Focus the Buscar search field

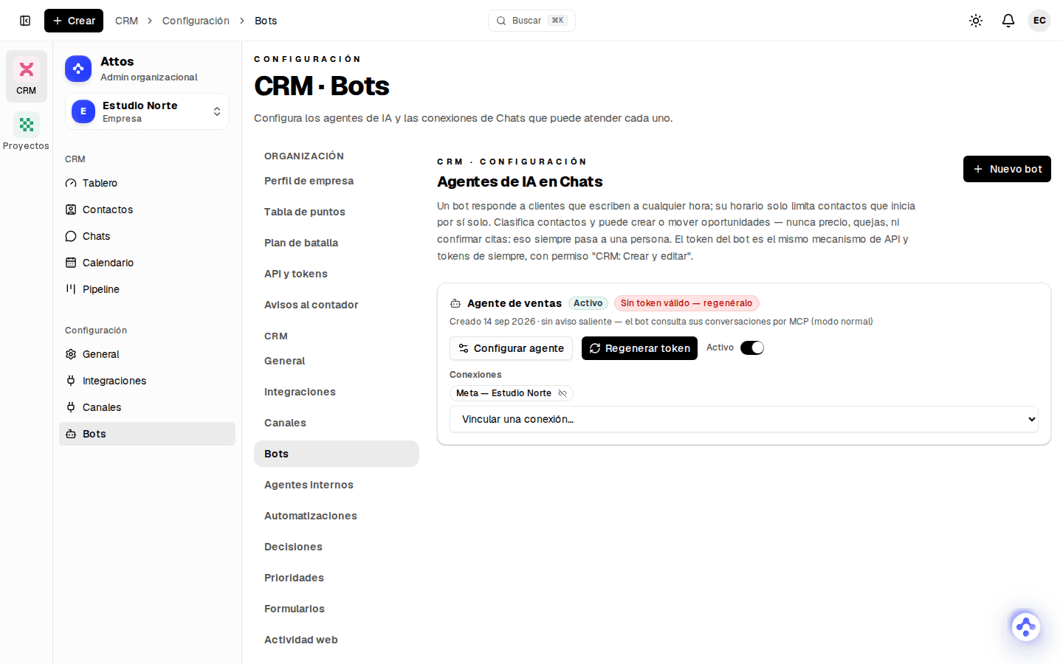[531, 21]
